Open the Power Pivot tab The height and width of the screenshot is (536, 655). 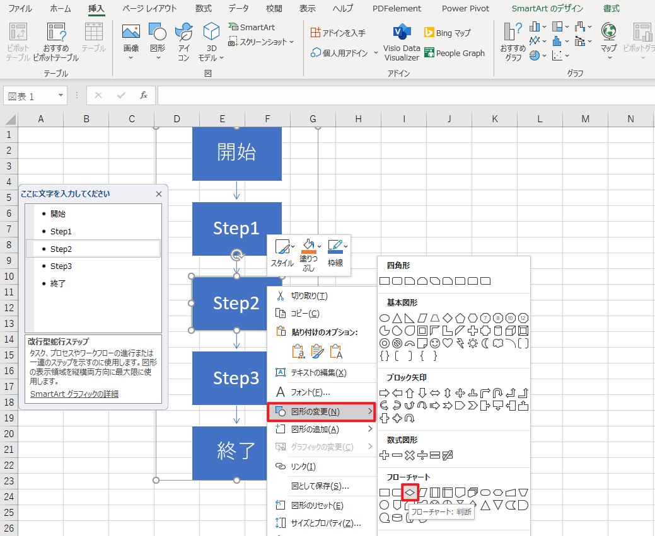tap(465, 8)
